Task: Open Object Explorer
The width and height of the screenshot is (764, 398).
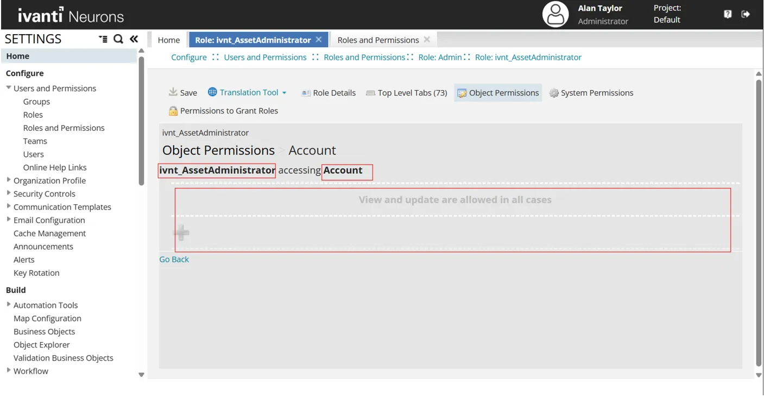Action: pos(42,345)
